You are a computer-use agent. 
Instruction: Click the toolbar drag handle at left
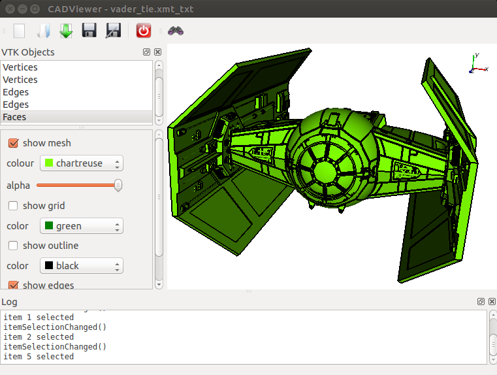[4, 31]
